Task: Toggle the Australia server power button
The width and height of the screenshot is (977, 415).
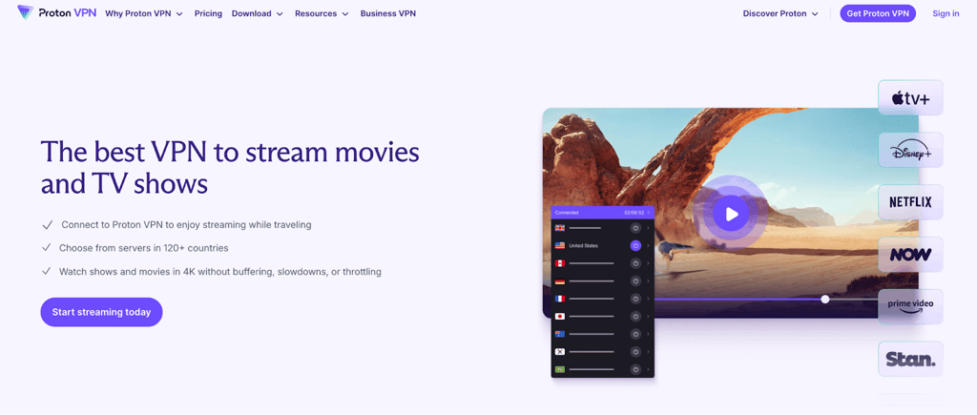Action: click(635, 334)
